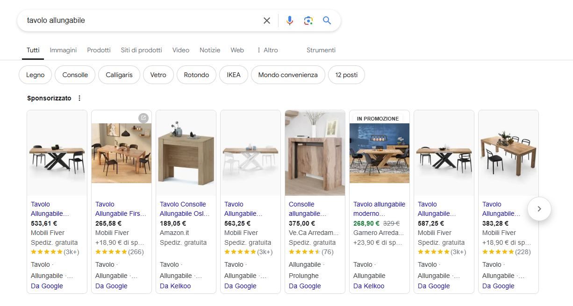Image resolution: width=573 pixels, height=306 pixels.
Task: Click the price 375,00 €
Action: (302, 223)
